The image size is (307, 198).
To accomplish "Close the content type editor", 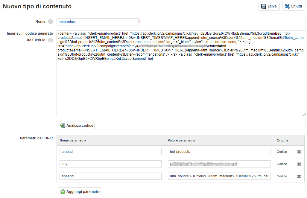I will 293,6.
